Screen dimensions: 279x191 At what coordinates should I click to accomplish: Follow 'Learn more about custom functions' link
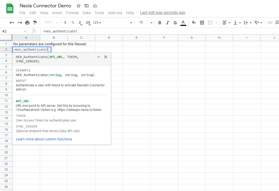[44, 139]
